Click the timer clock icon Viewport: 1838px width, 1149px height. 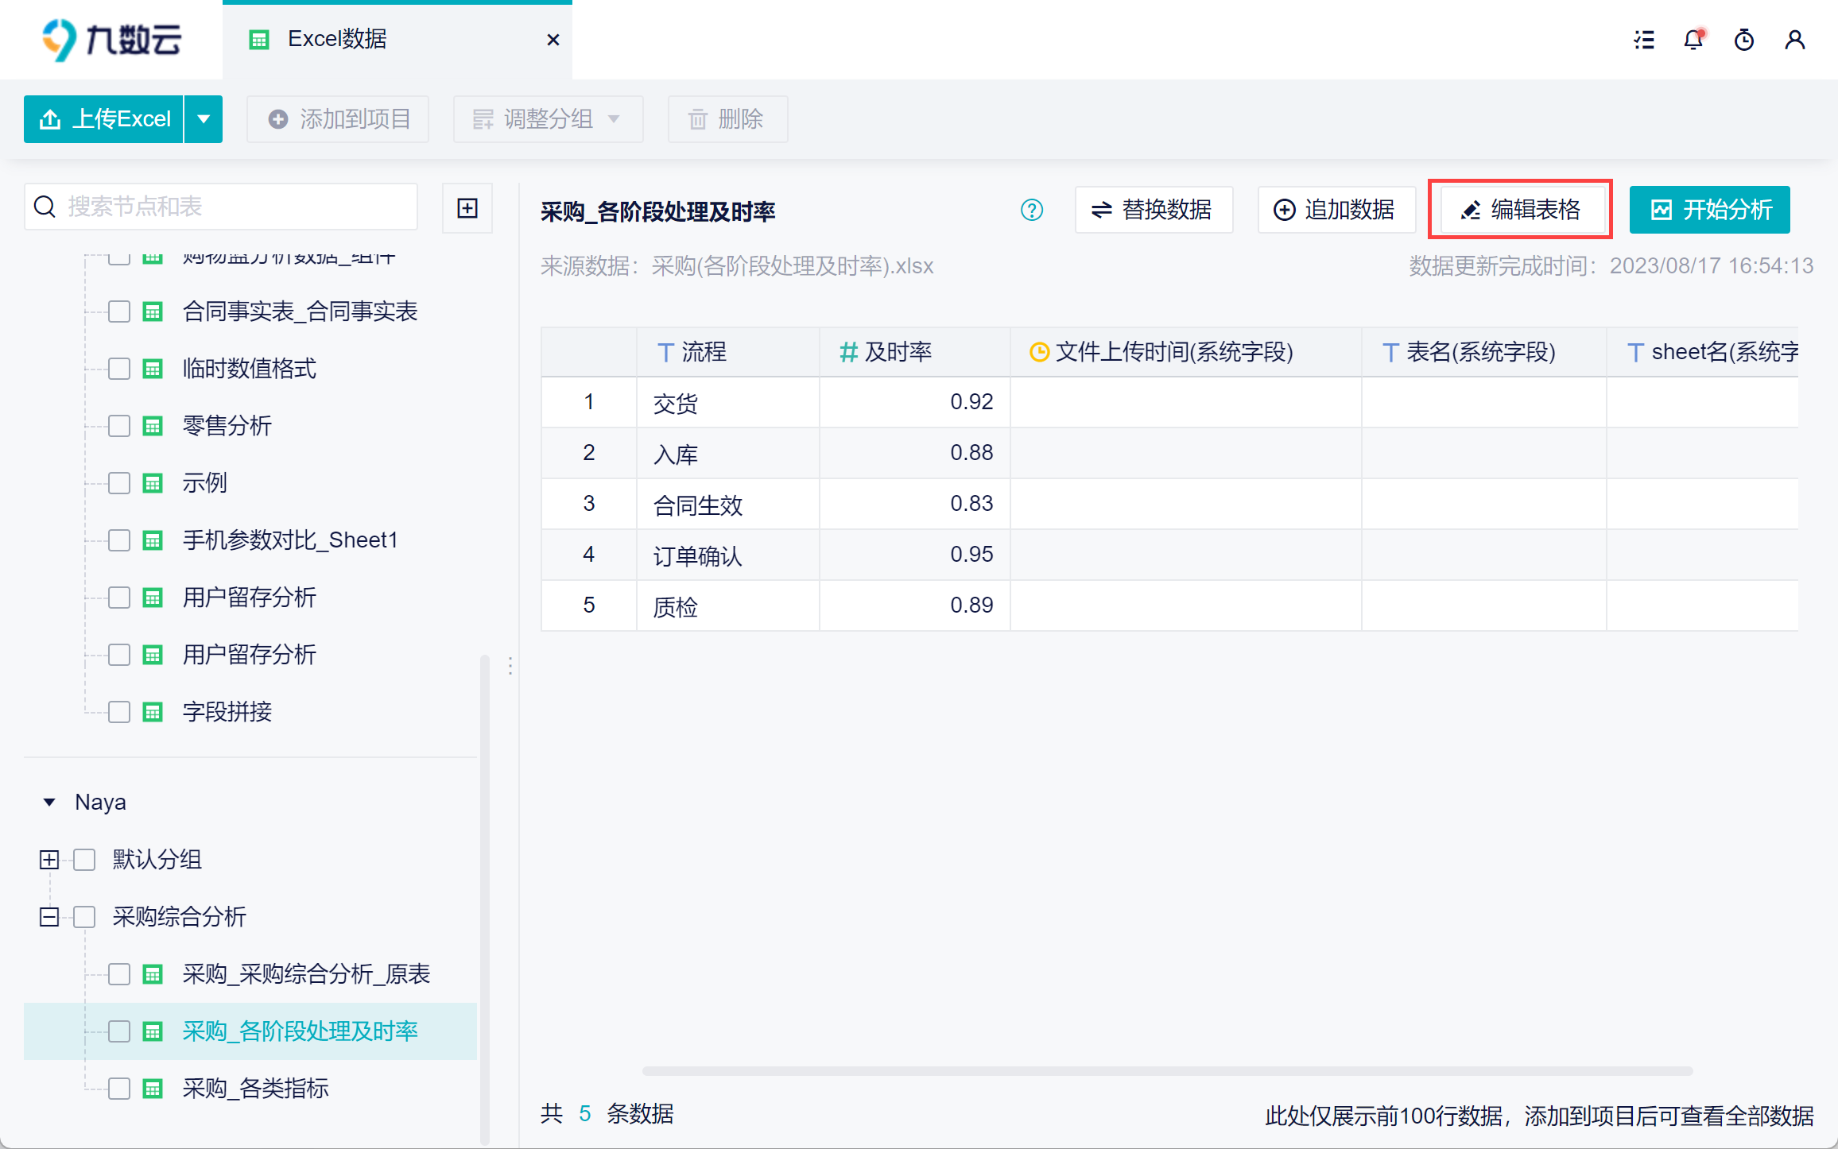click(1744, 40)
